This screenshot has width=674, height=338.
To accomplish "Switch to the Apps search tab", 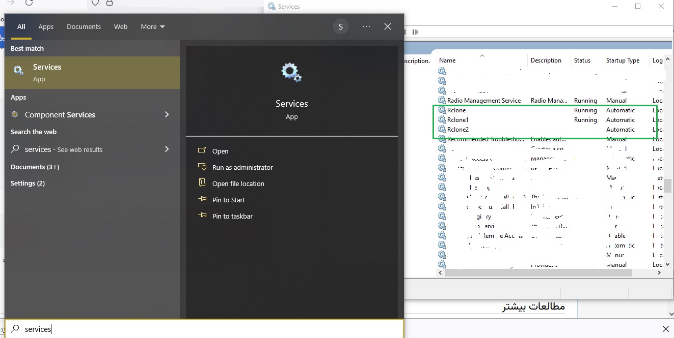I will (46, 26).
